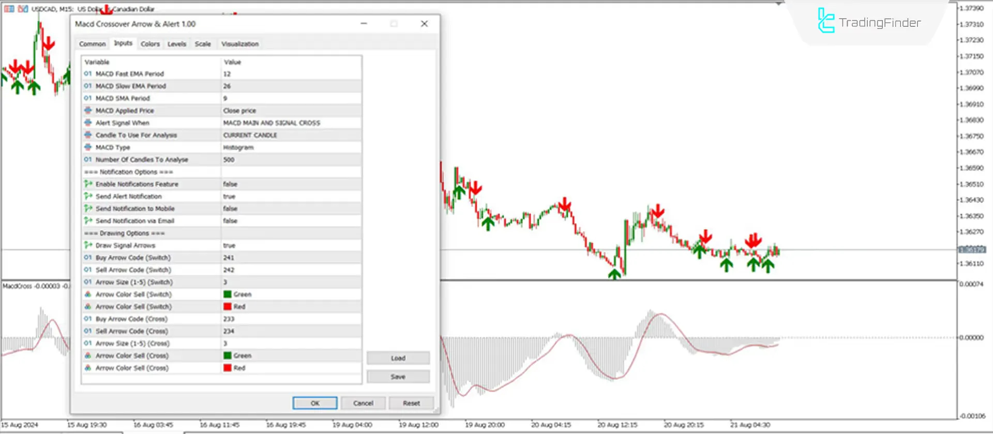Click the color icon of the Red (Switch) arrow color row
The width and height of the screenshot is (993, 434).
pos(88,307)
